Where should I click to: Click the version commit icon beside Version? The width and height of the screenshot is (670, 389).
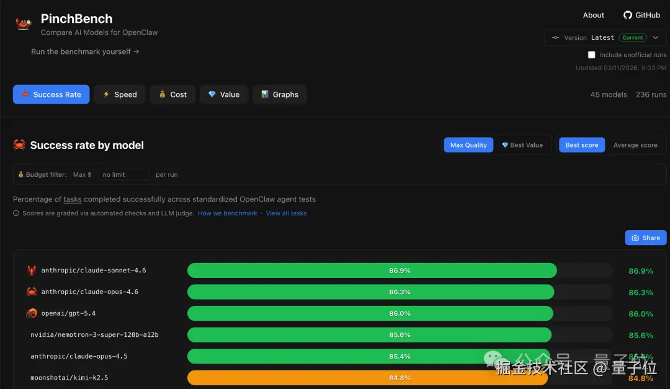(x=555, y=38)
